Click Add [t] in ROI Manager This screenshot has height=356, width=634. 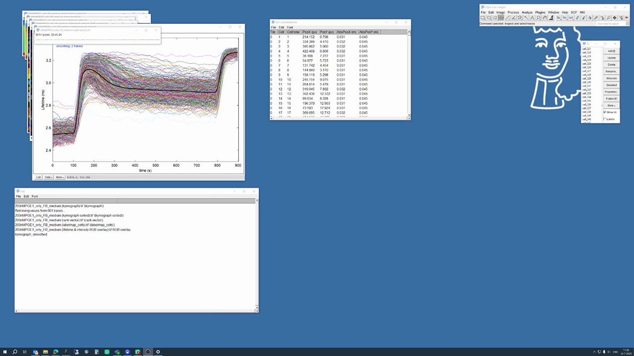(611, 51)
